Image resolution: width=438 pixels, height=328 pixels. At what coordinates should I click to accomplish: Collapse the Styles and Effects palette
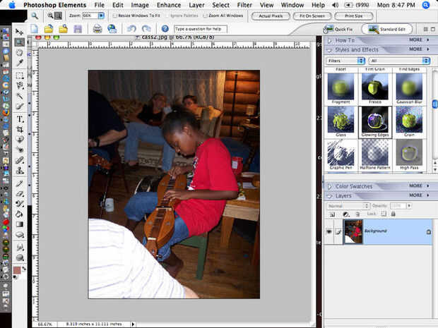pos(330,50)
